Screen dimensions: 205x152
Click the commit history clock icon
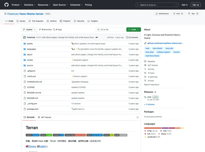127,37
